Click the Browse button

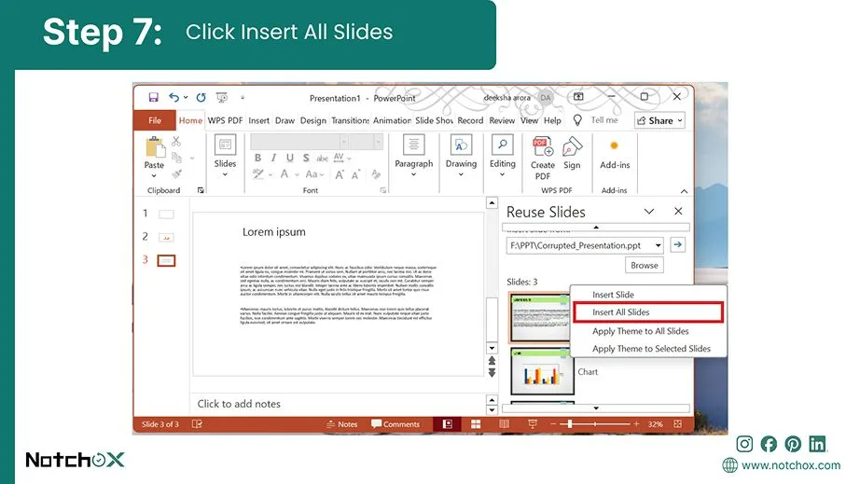[x=644, y=265]
